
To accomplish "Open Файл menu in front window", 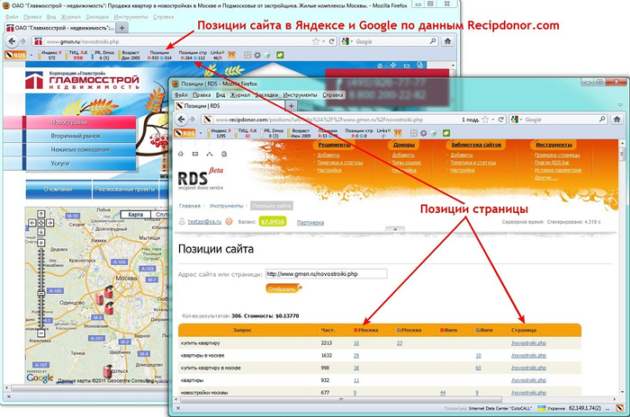I will tap(180, 94).
